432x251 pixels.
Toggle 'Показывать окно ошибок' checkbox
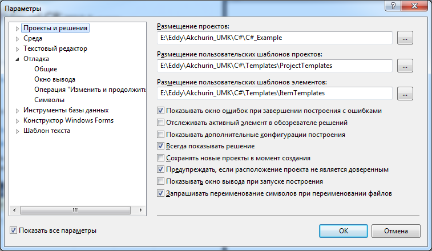pyautogui.click(x=160, y=111)
